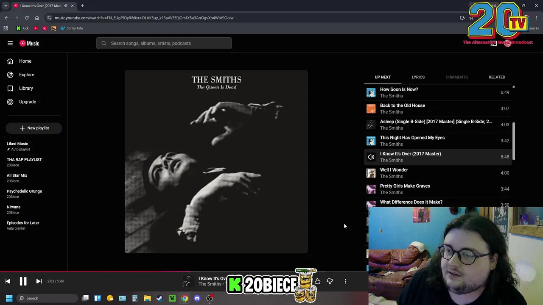Open the Stinky Tofu bookmark
This screenshot has width=543, height=305.
point(72,28)
